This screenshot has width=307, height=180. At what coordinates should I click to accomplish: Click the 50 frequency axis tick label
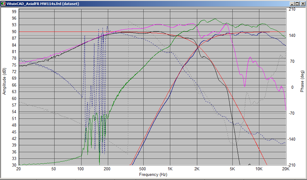pos(54,169)
